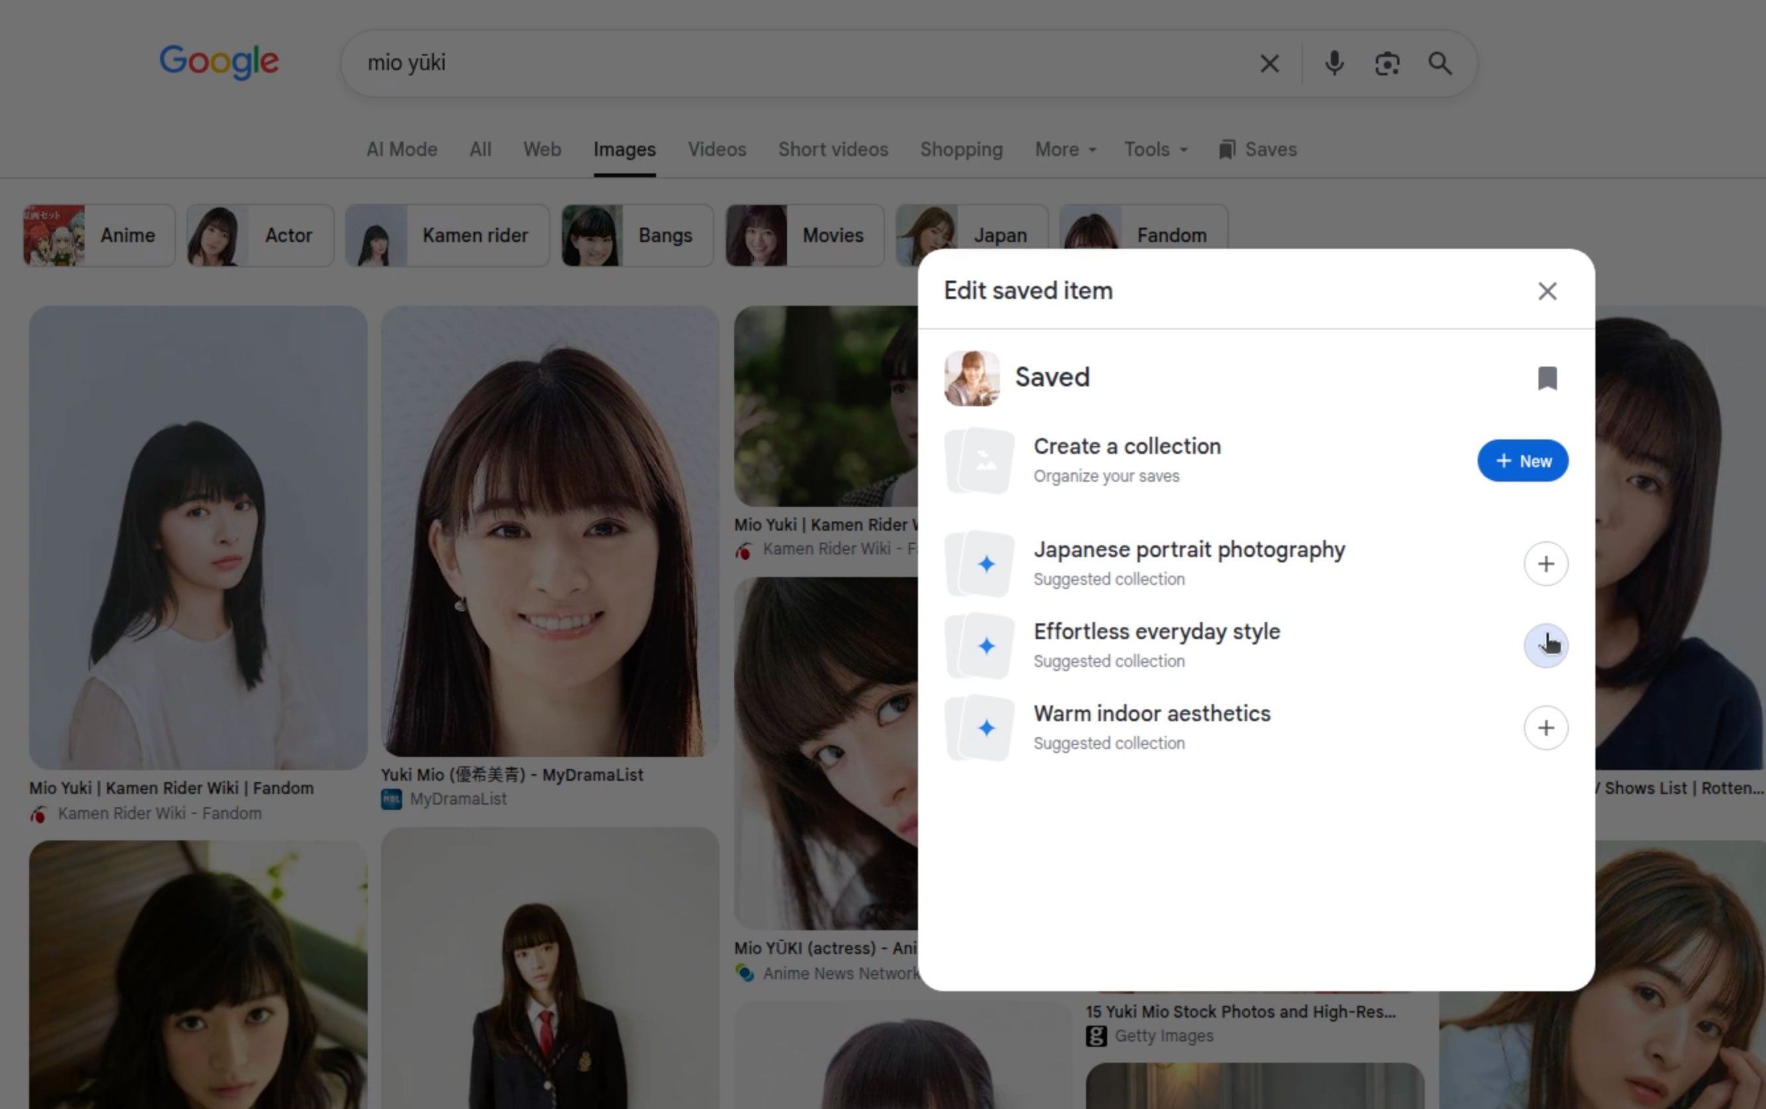Click the Create a collection placeholder icon
This screenshot has height=1109, width=1766.
click(980, 461)
